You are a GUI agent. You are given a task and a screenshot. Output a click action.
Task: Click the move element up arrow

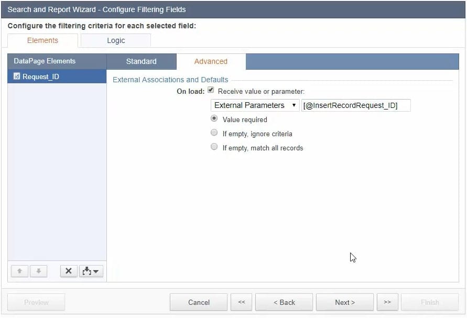pyautogui.click(x=19, y=271)
